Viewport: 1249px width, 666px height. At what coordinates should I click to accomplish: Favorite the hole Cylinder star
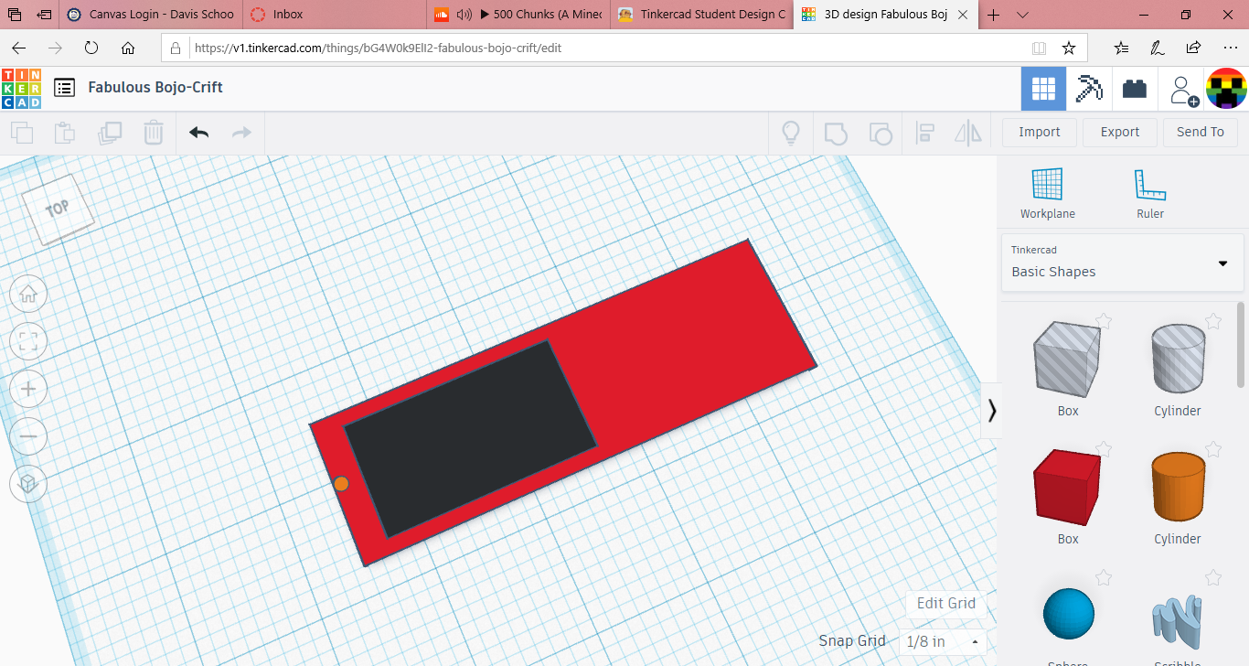pos(1213,321)
